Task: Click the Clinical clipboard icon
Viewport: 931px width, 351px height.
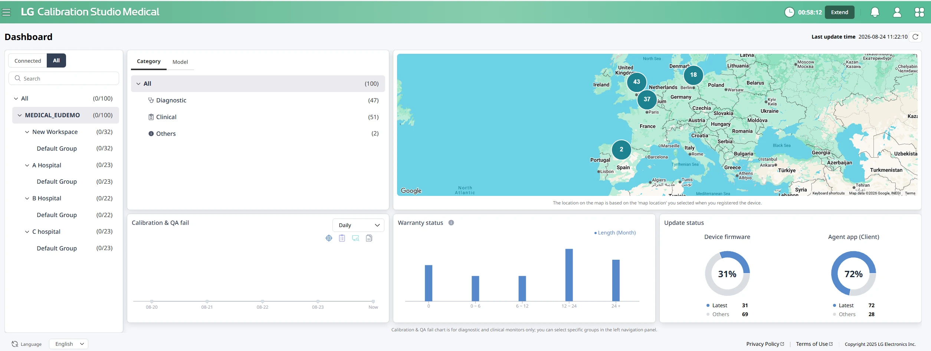Action: pyautogui.click(x=151, y=117)
